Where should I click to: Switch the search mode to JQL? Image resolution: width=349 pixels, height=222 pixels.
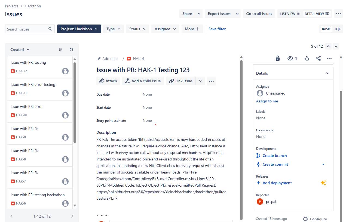[338, 29]
